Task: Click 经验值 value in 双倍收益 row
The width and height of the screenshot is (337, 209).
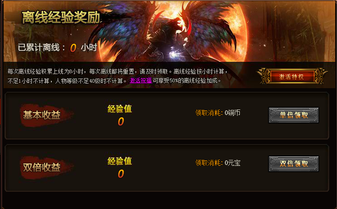Action: (x=121, y=174)
